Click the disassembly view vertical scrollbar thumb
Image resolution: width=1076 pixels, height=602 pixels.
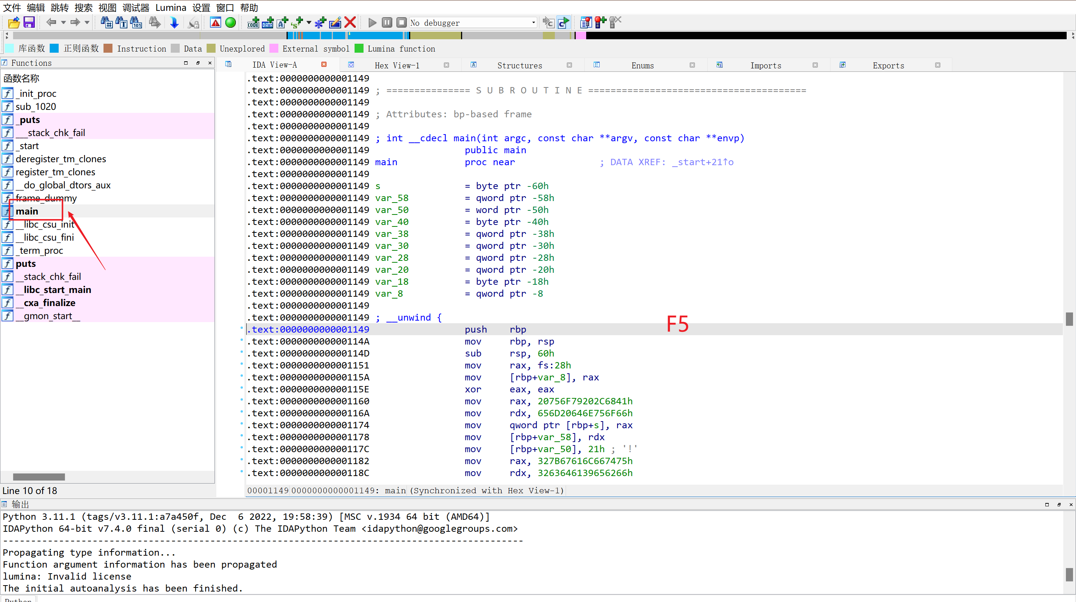tap(1069, 319)
